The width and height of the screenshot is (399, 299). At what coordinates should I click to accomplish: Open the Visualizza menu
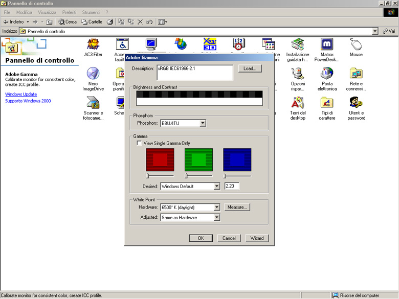coord(47,12)
